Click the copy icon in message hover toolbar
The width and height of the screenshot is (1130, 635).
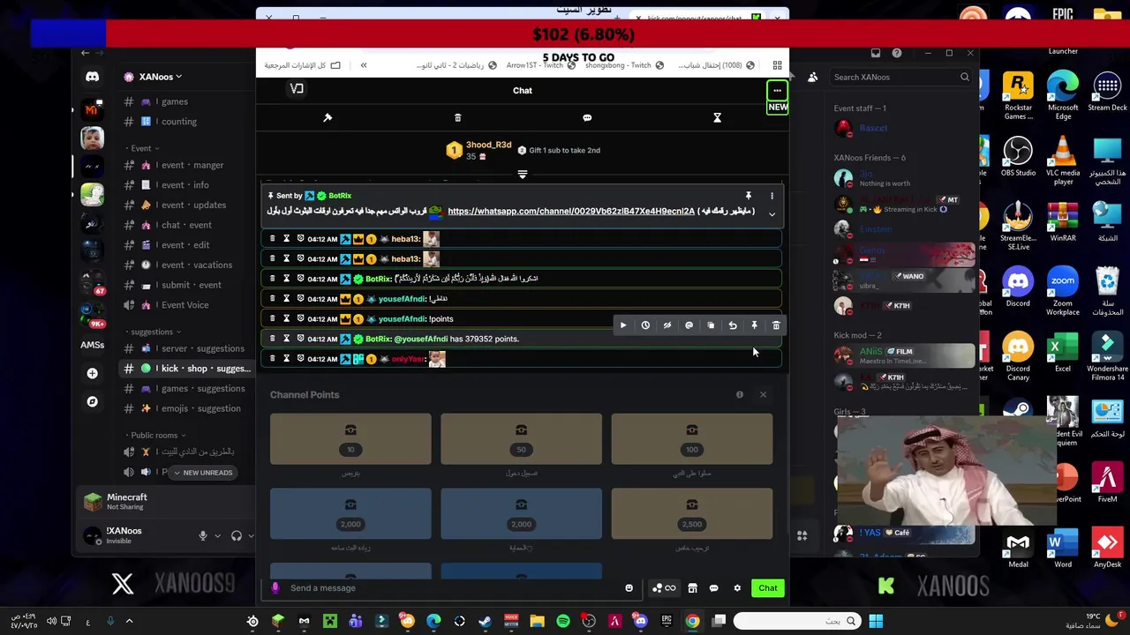[711, 325]
